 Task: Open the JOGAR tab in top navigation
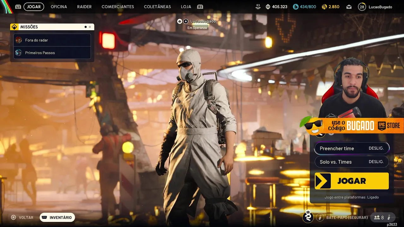34,7
